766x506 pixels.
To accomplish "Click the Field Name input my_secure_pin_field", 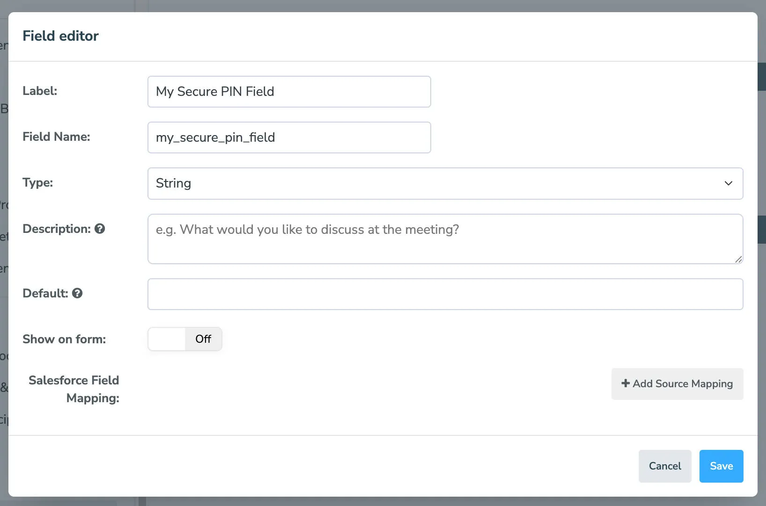I will tap(289, 137).
